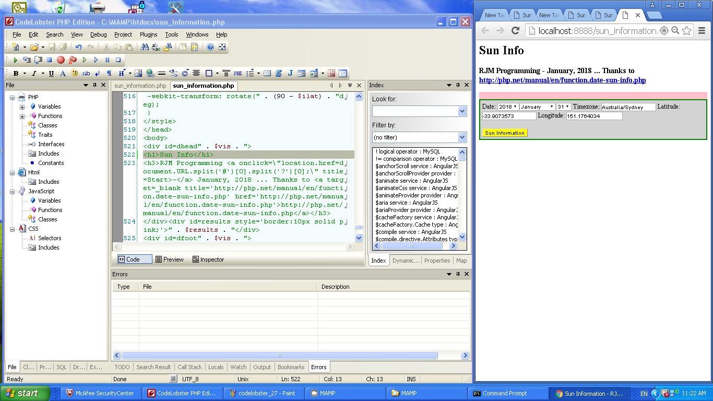Reload the Chrome page
Image resolution: width=713 pixels, height=401 pixels.
click(x=515, y=31)
